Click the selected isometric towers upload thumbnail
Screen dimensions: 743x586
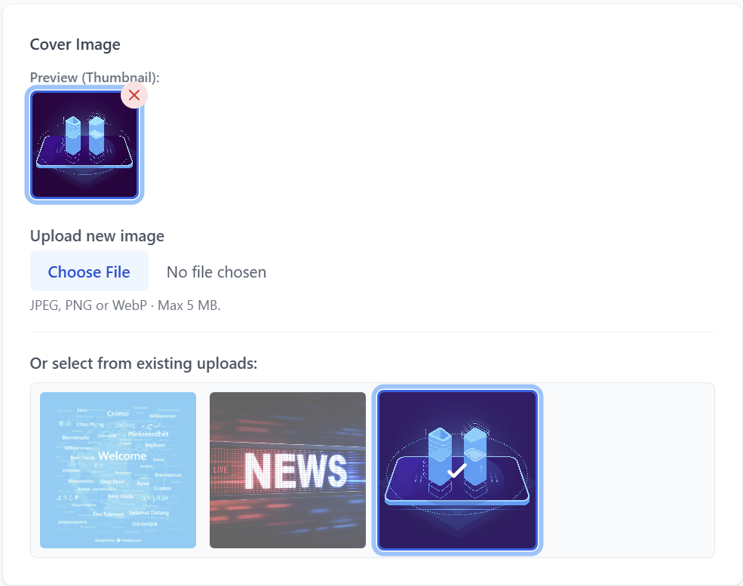[457, 470]
